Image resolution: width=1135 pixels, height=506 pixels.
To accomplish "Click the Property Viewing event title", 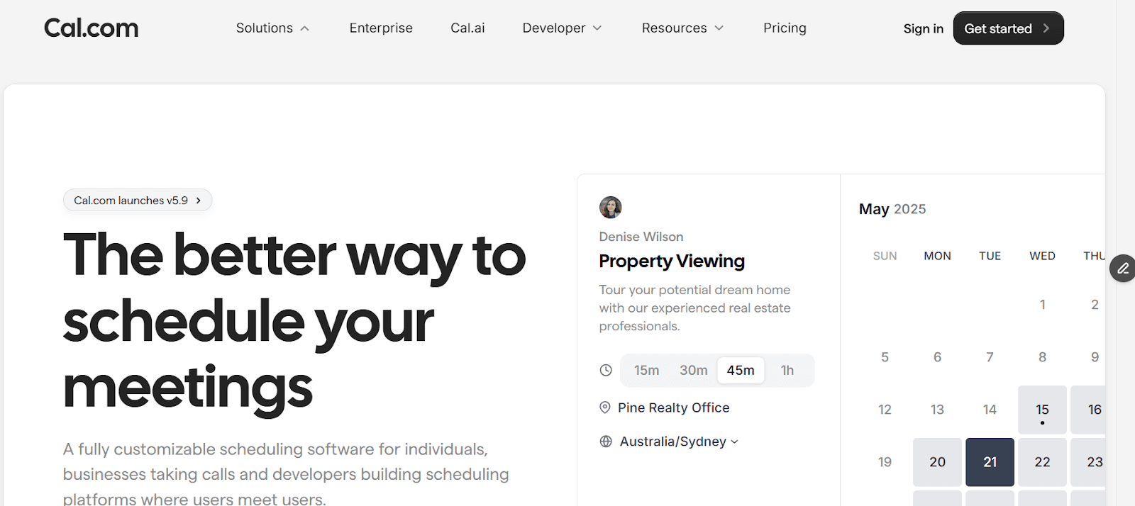I will [x=672, y=262].
